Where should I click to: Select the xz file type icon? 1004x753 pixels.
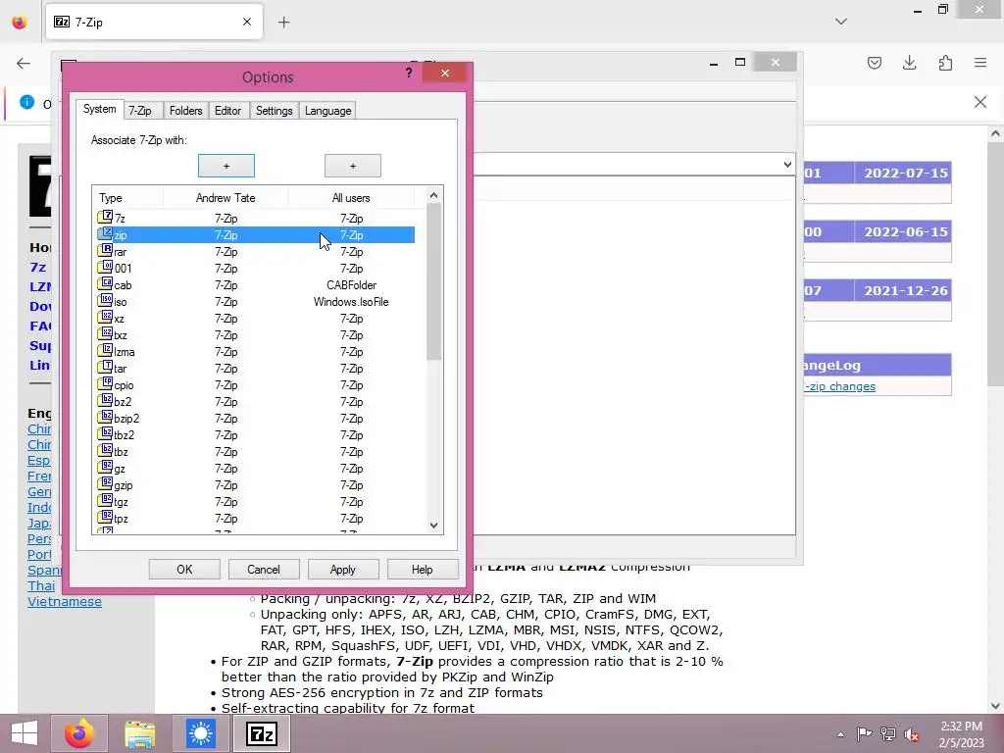pos(105,318)
